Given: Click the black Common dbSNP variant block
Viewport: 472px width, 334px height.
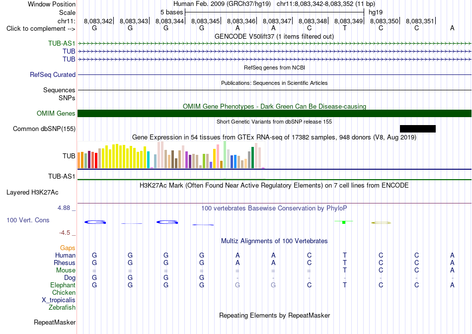Looking at the screenshot, I should 417,129.
